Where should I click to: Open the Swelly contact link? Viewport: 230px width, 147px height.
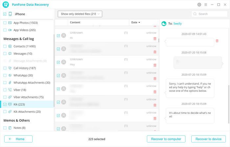point(177,24)
